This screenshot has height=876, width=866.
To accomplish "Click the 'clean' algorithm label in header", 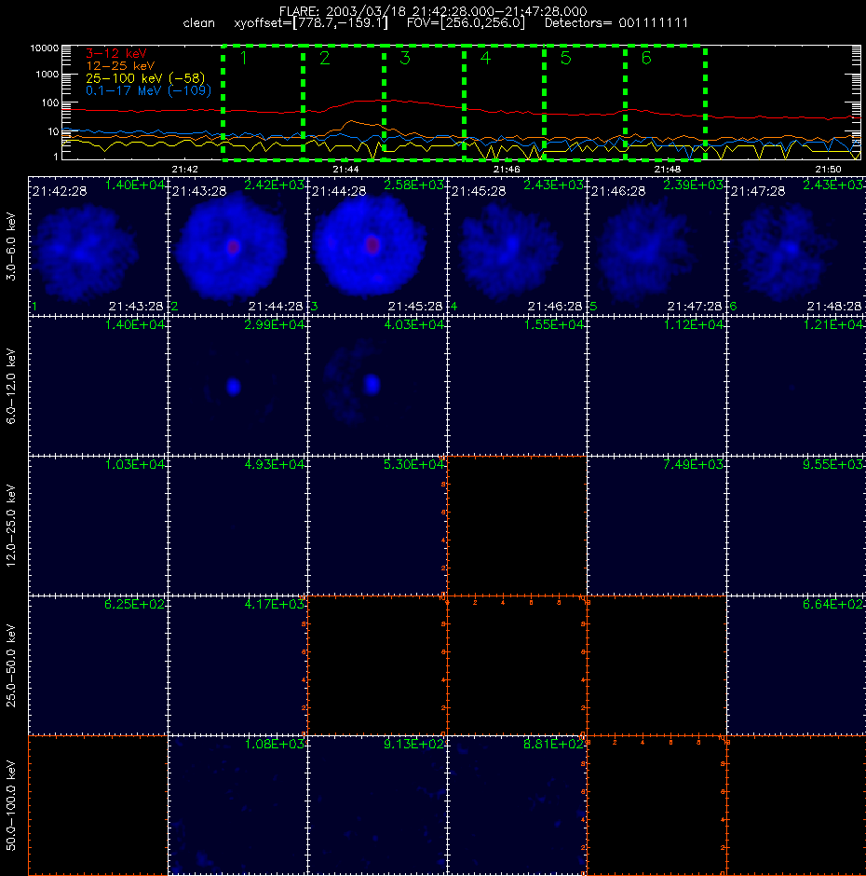I will coord(198,23).
